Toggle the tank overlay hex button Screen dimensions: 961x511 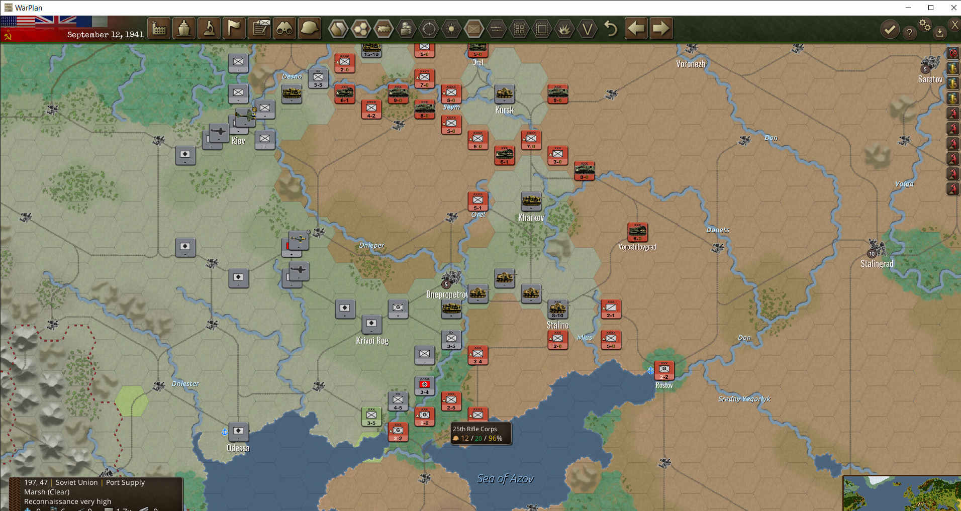(x=383, y=29)
